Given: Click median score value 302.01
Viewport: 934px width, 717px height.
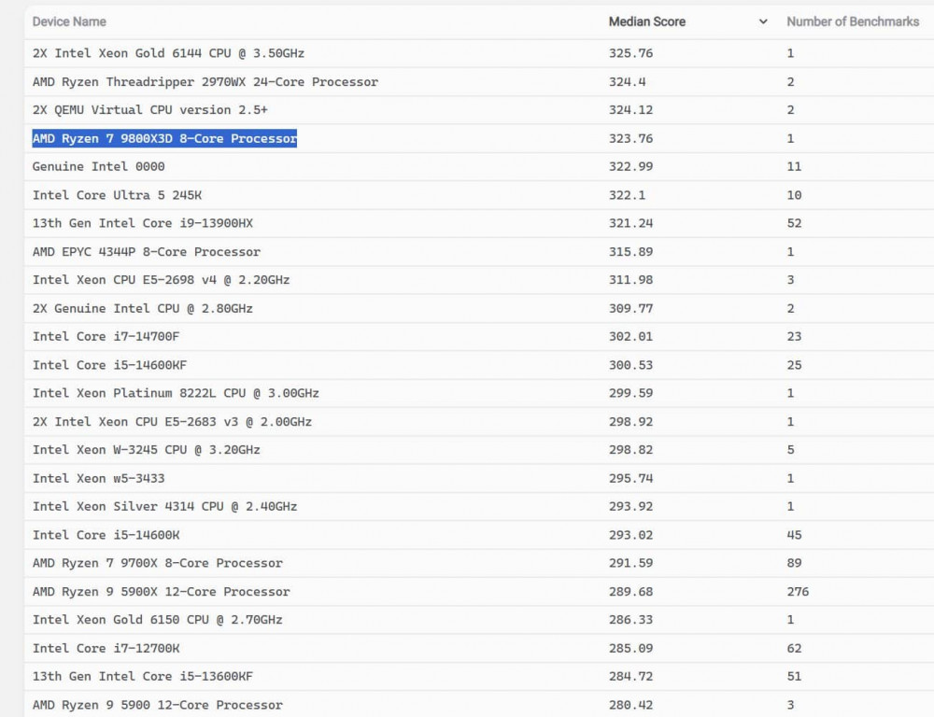Looking at the screenshot, I should (x=630, y=336).
